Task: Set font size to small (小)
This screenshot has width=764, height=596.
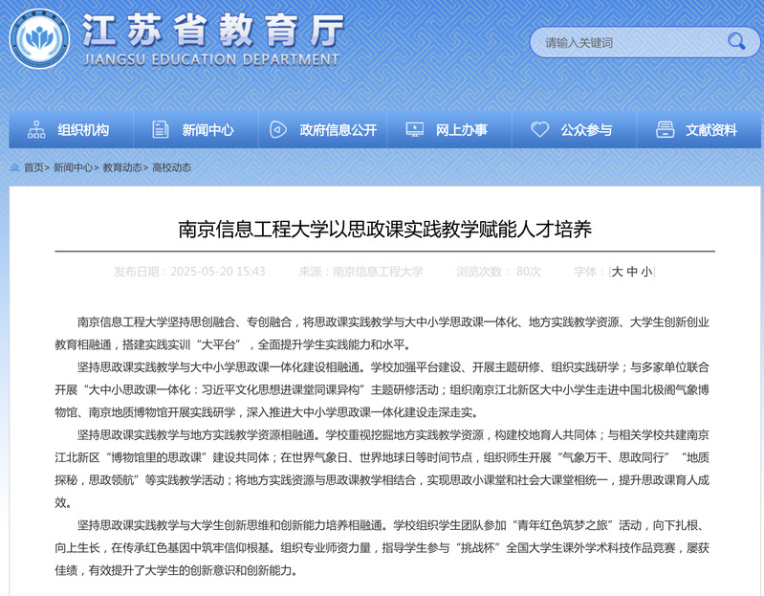Action: pos(646,272)
